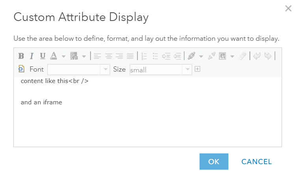Apply the foreground text color
The image size is (297, 189).
pyautogui.click(x=54, y=56)
